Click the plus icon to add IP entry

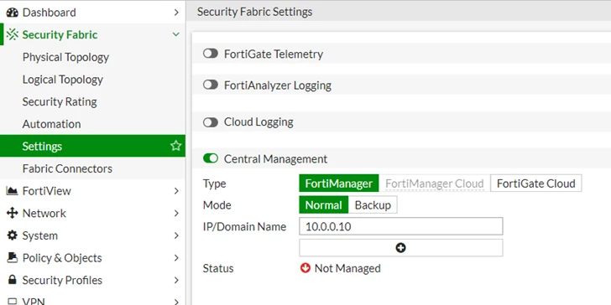[x=400, y=248]
